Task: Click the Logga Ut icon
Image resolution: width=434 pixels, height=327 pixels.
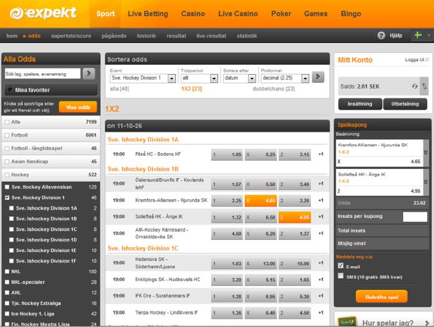Action: [427, 60]
